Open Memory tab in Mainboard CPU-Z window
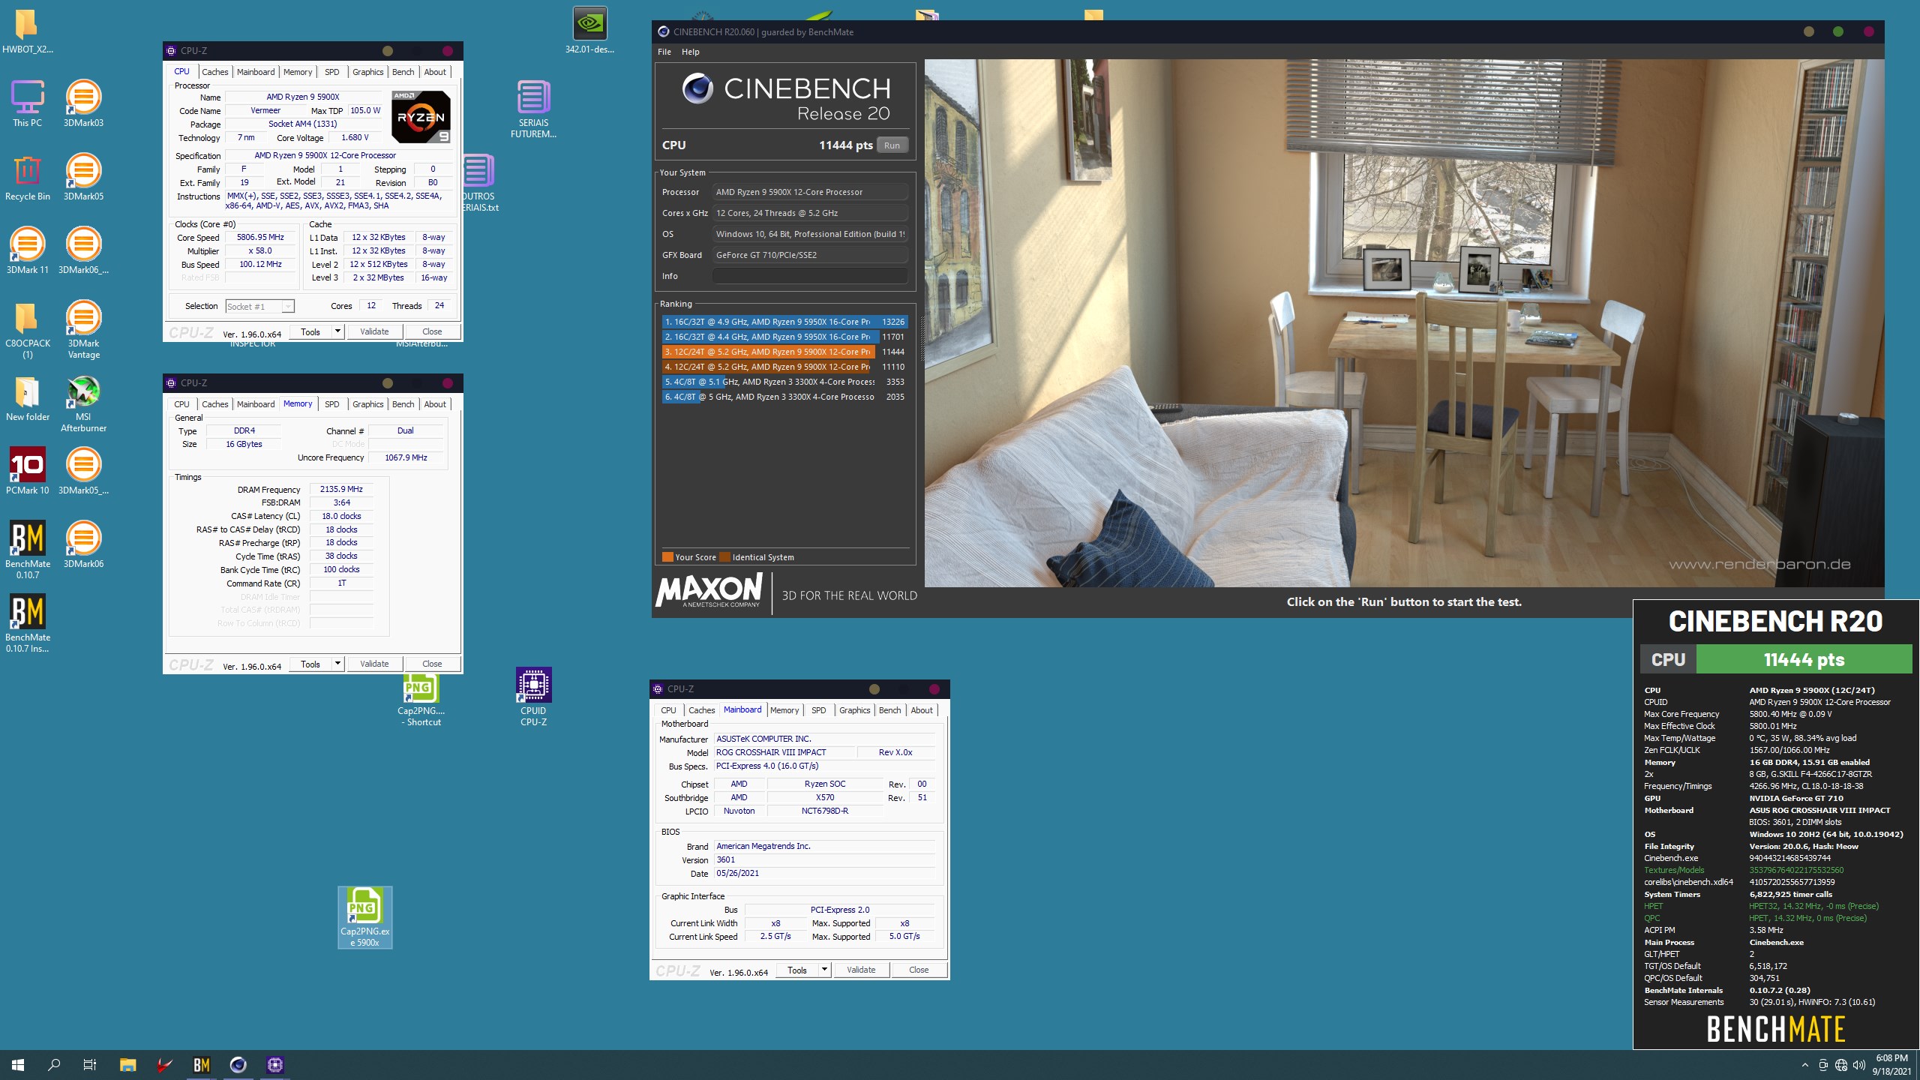This screenshot has height=1080, width=1920. (x=784, y=710)
